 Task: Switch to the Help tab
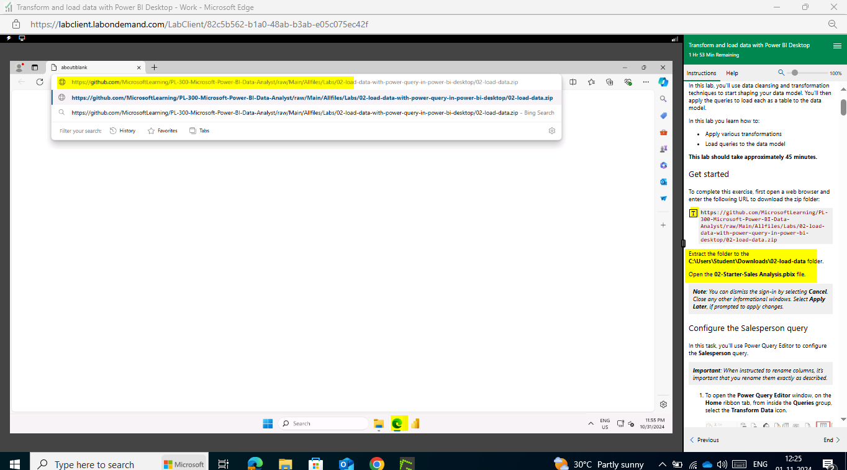click(732, 73)
